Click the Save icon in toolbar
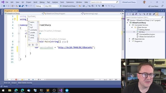The height and width of the screenshot is (93, 166). coord(20,6)
